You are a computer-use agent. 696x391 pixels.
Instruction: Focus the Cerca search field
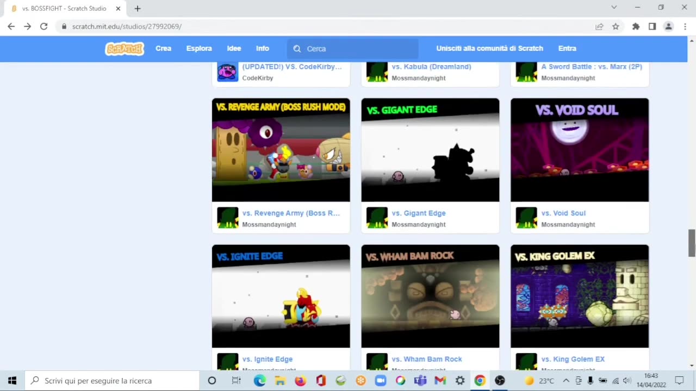(353, 49)
